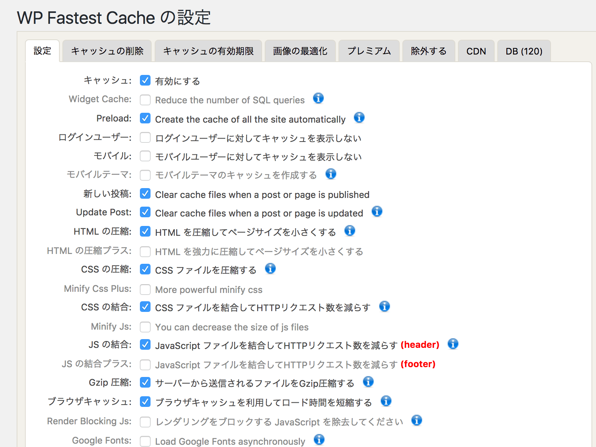Open the DB (120) tab
Viewport: 596px width, 447px height.
tap(524, 51)
